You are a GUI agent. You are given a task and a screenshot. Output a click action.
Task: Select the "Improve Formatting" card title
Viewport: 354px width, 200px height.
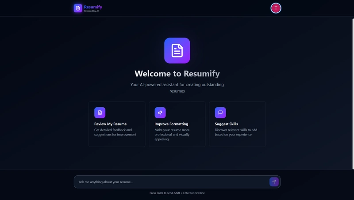click(x=171, y=124)
